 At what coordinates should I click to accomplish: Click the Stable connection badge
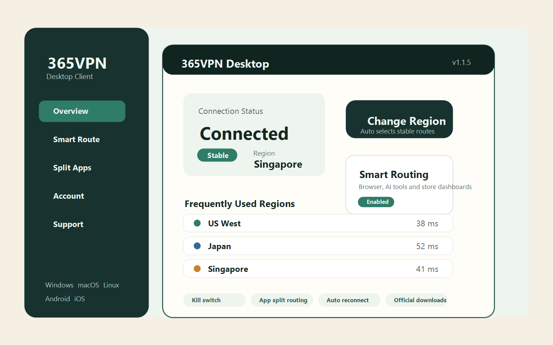tap(217, 155)
